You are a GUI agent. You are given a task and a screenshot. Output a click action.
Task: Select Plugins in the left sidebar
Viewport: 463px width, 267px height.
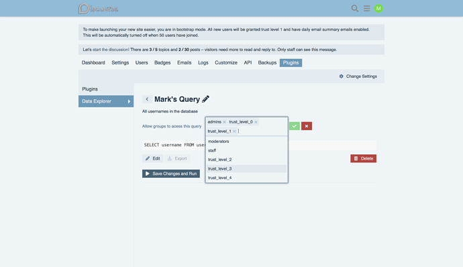[106, 89]
